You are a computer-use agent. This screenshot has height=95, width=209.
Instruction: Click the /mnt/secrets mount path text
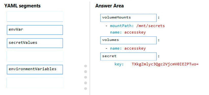151,26
